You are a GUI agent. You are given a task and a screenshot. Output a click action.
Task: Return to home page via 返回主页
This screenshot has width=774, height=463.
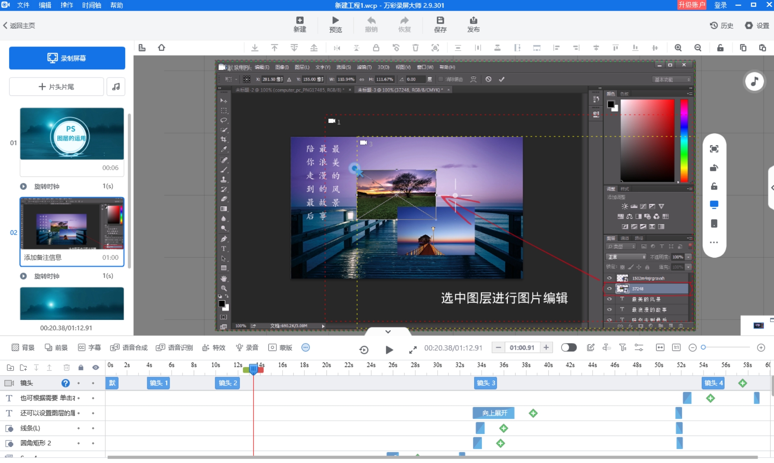coord(19,25)
